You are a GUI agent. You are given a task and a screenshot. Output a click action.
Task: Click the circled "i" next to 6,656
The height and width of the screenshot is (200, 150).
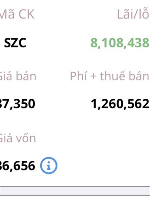click(48, 165)
